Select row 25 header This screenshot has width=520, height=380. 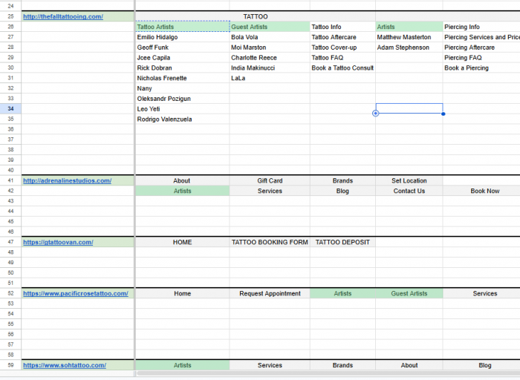[x=10, y=16]
